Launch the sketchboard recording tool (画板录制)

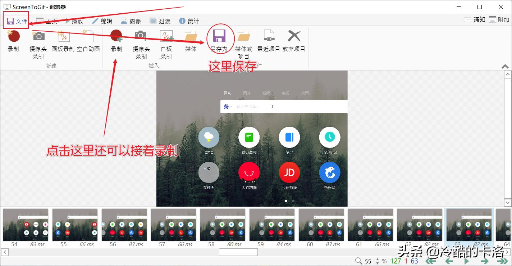[63, 41]
